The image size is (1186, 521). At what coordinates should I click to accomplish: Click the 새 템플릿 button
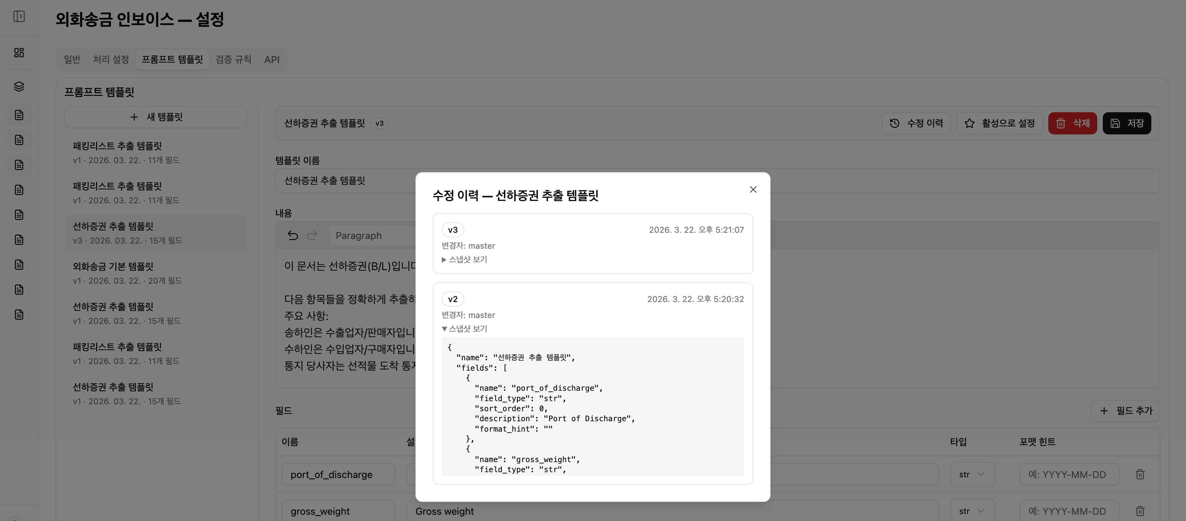[156, 117]
